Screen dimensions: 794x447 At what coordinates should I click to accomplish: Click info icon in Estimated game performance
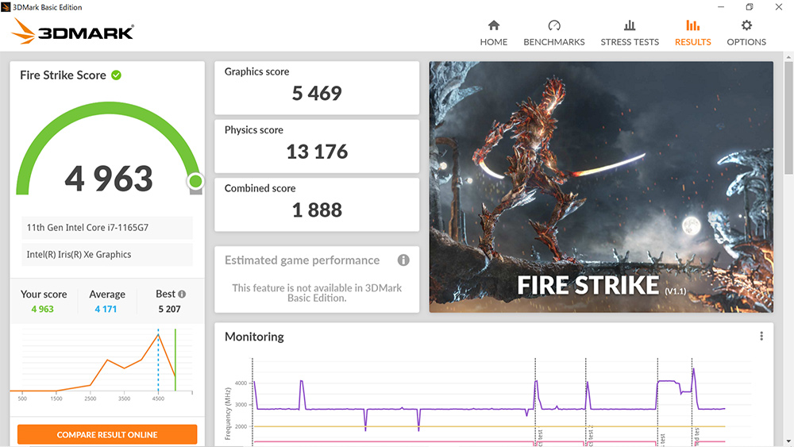403,260
